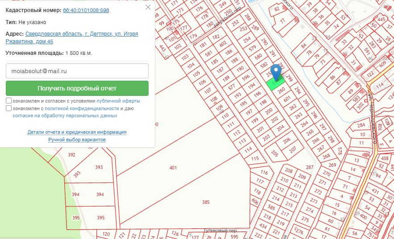Select parcel 582 on the map
This screenshot has height=239, width=394.
tap(264, 66)
